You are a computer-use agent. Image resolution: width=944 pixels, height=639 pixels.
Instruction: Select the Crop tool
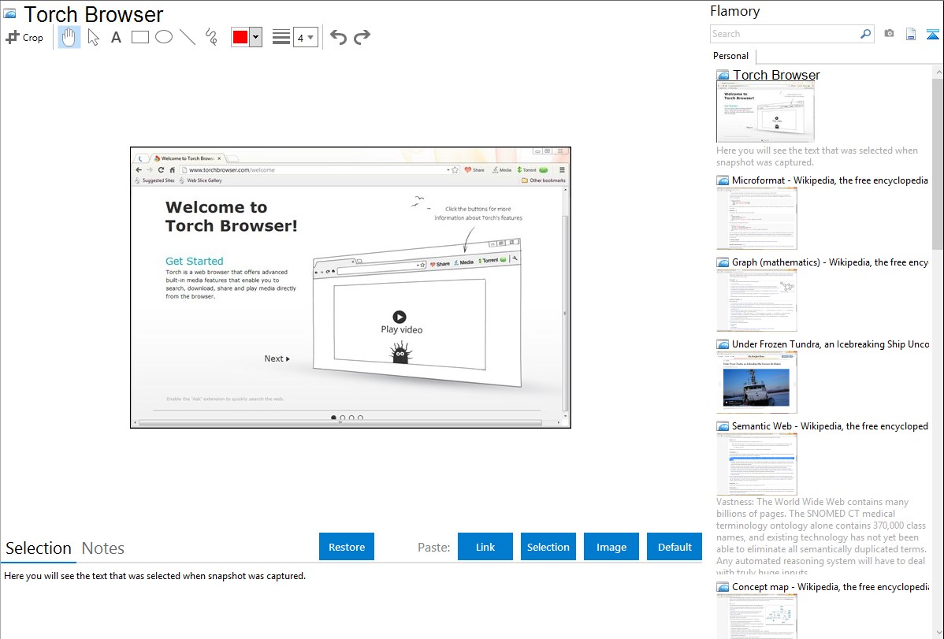click(24, 37)
